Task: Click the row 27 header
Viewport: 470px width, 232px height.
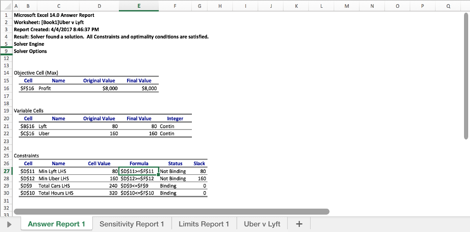Action: pos(6,171)
